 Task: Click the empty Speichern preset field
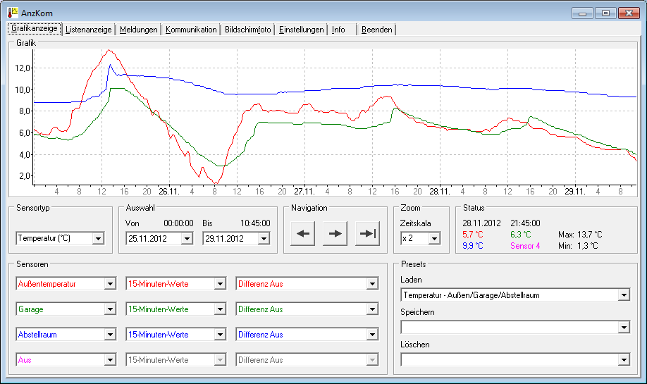[x=509, y=328]
